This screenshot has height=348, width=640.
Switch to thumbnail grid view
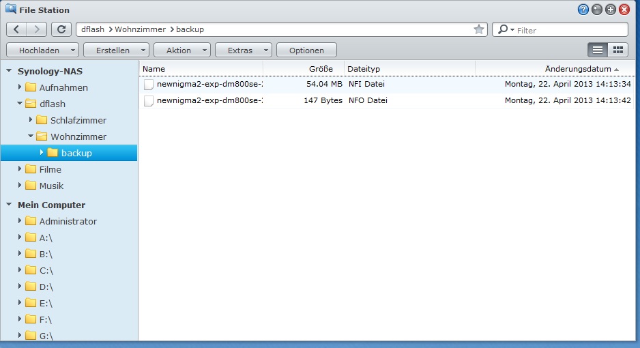618,50
